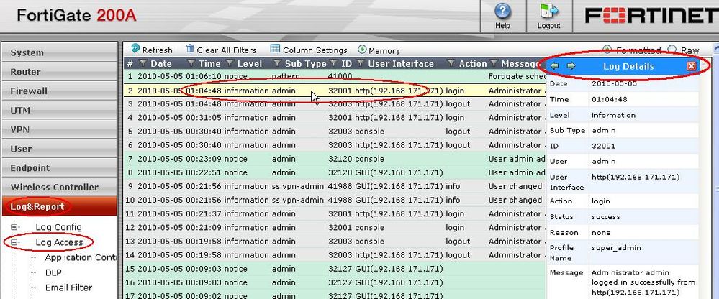The height and width of the screenshot is (299, 719).
Task: Select log row 5 console logout
Action: [x=335, y=132]
